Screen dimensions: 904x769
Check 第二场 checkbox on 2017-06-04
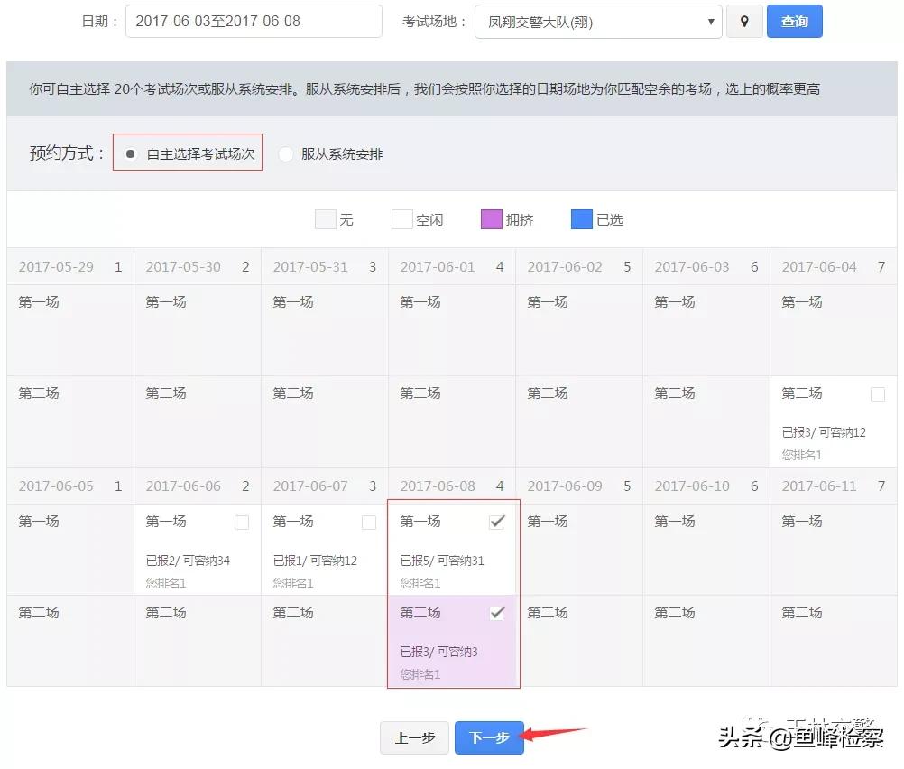click(876, 394)
